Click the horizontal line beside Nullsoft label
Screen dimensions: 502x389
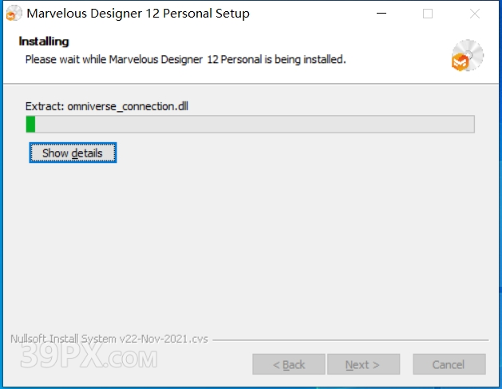(x=350, y=339)
